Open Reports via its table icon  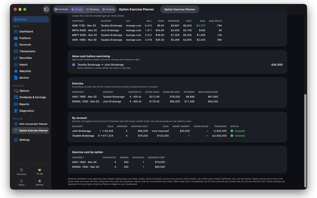pyautogui.click(x=16, y=104)
